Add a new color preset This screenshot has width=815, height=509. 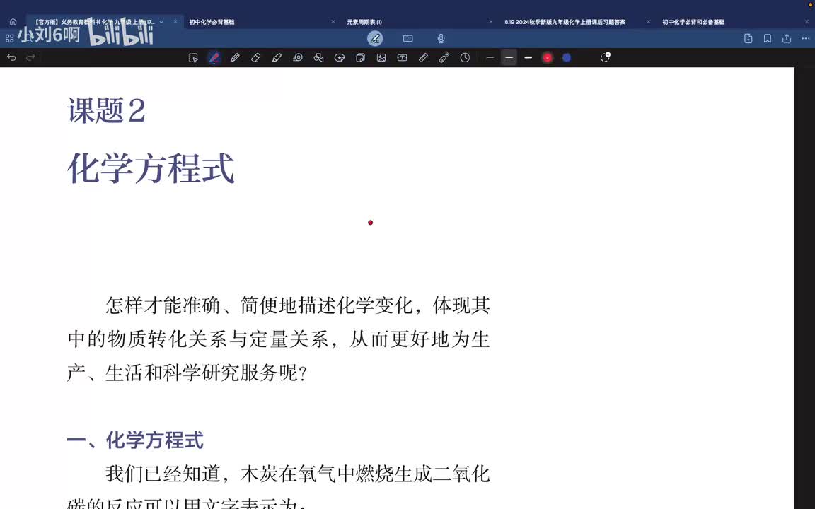coord(605,57)
